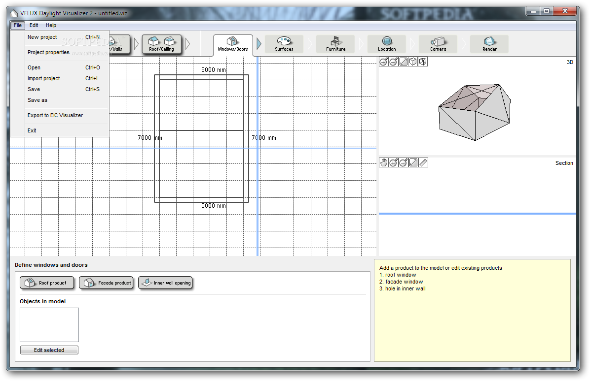This screenshot has width=590, height=381.
Task: Select Export to EIC Visualizer
Action: 60,115
